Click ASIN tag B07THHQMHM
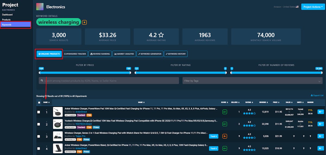Viewport: 326px width, 155px height. [x=70, y=115]
